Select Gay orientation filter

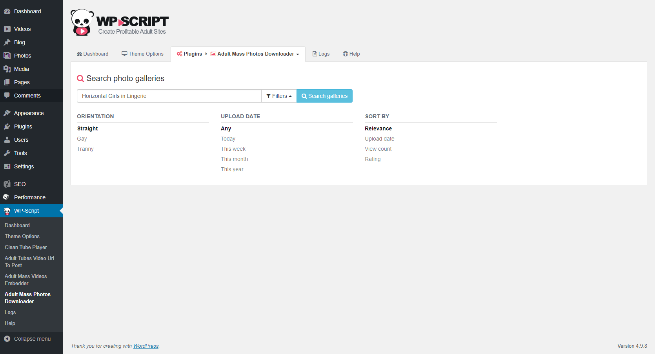(82, 139)
